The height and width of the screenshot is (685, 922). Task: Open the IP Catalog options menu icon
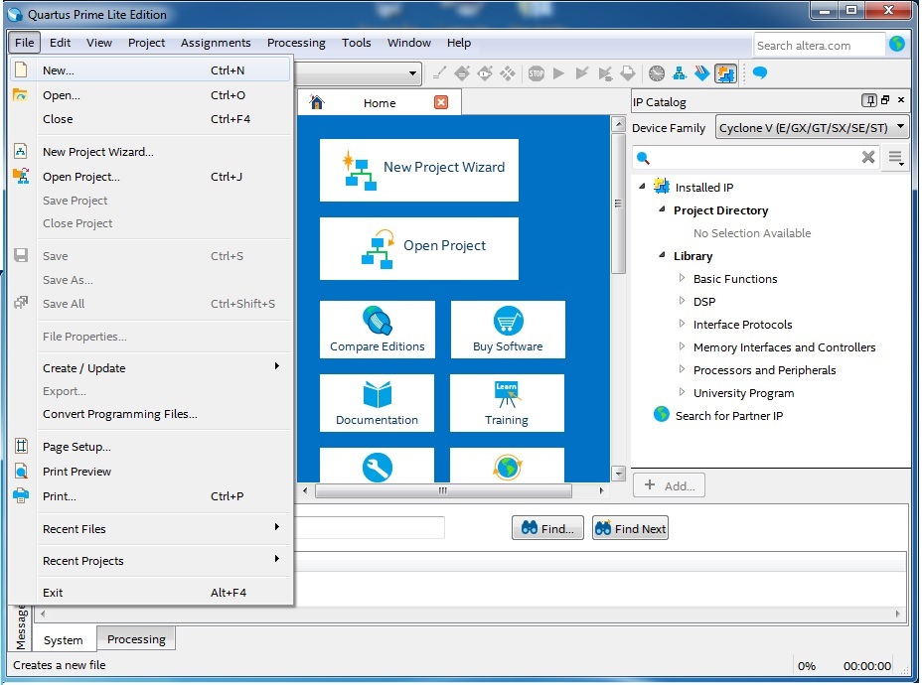[895, 158]
